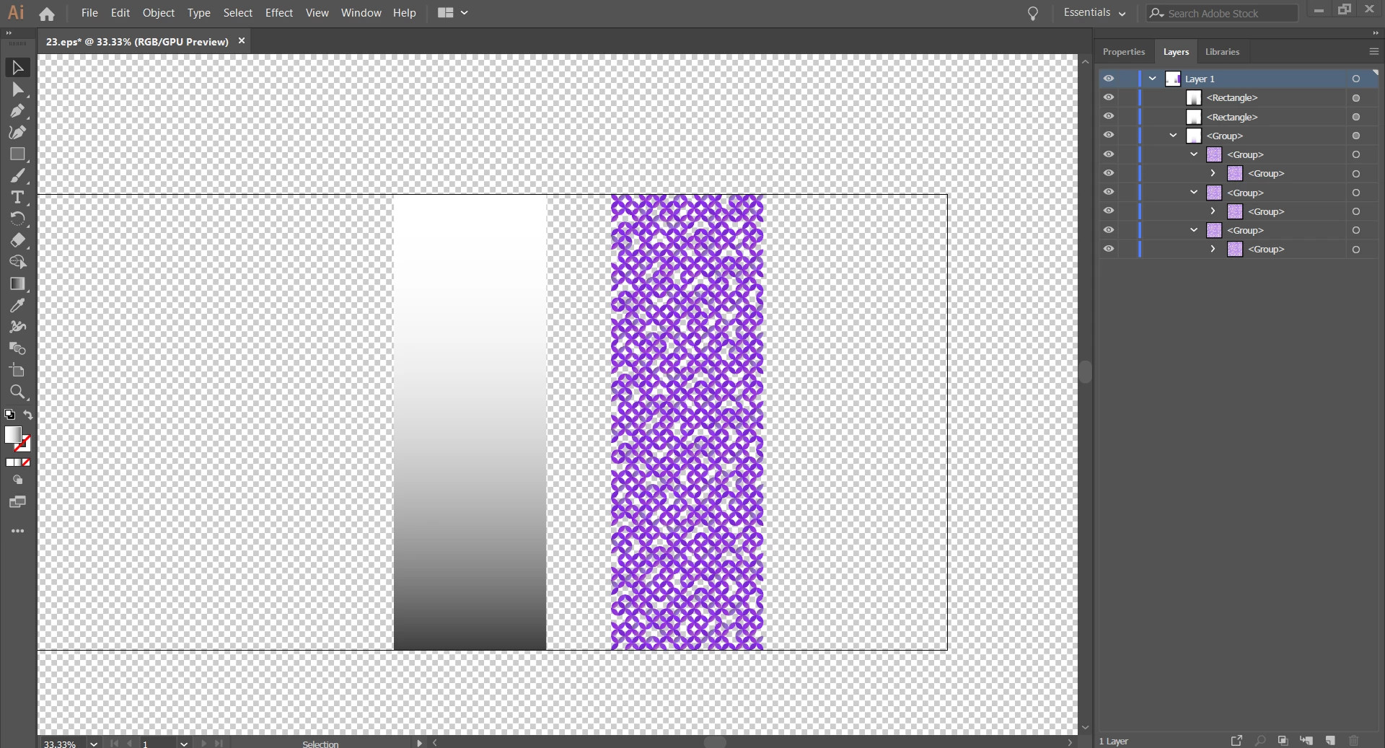The height and width of the screenshot is (748, 1385).
Task: Open the File menu
Action: pos(89,13)
